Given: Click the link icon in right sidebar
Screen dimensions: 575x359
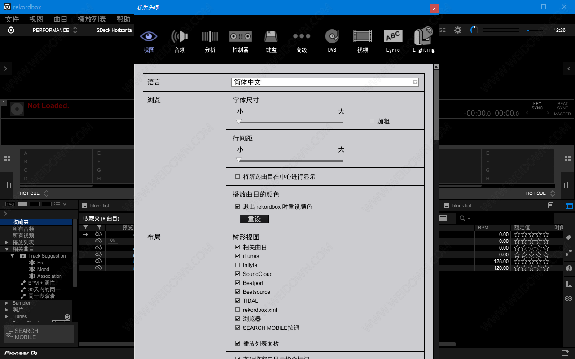Looking at the screenshot, I should [569, 299].
